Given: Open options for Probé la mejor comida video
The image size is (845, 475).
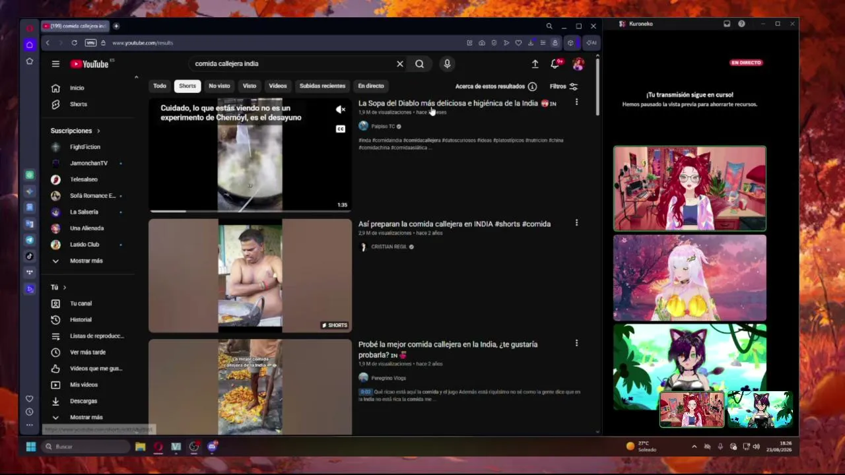Looking at the screenshot, I should pos(576,343).
